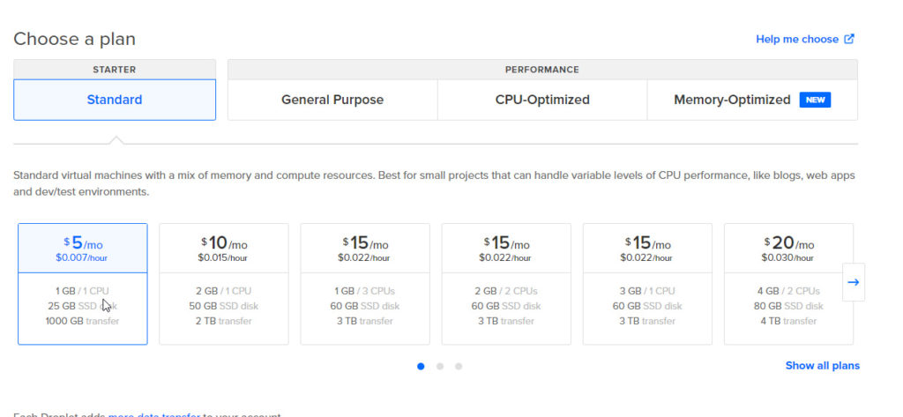Open the Help me choose external link icon
This screenshot has height=417, width=903.
pos(849,39)
